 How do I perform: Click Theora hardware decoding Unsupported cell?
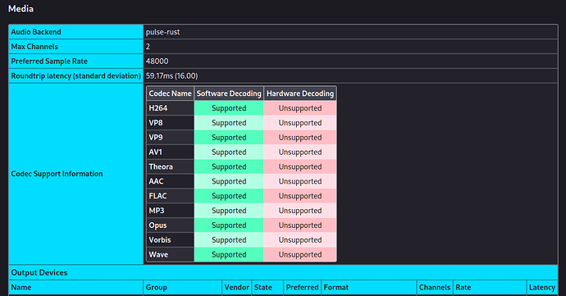(300, 166)
